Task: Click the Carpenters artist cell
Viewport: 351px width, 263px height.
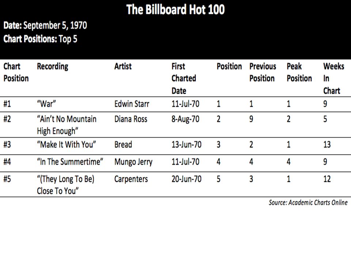Action: [131, 179]
